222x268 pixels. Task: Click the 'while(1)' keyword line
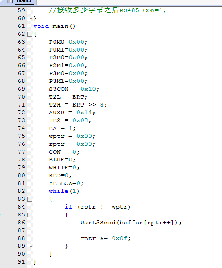(x=64, y=191)
